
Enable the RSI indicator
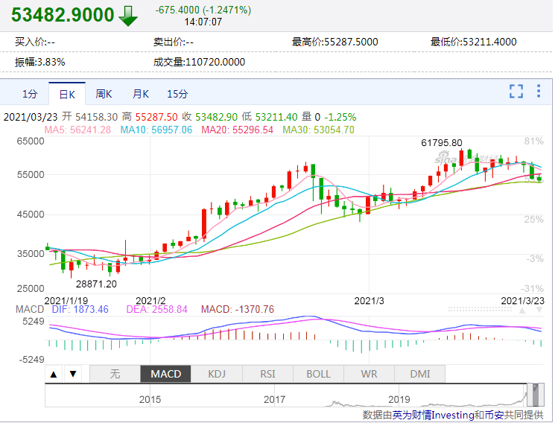[x=267, y=374]
